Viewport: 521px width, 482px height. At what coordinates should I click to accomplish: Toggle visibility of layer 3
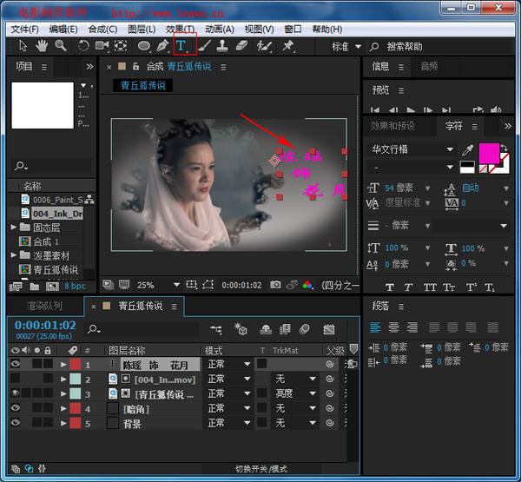pos(16,393)
